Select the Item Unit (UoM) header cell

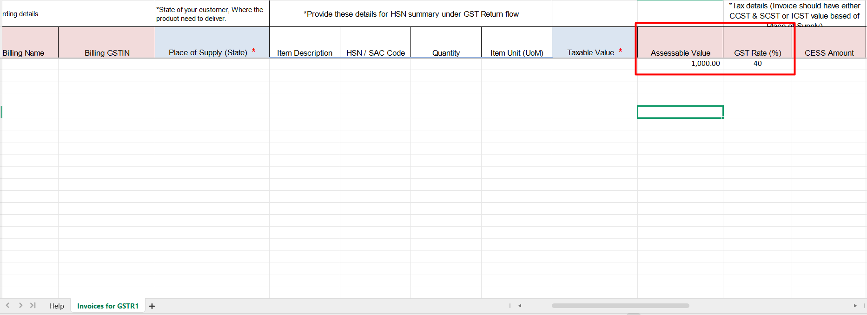[516, 43]
